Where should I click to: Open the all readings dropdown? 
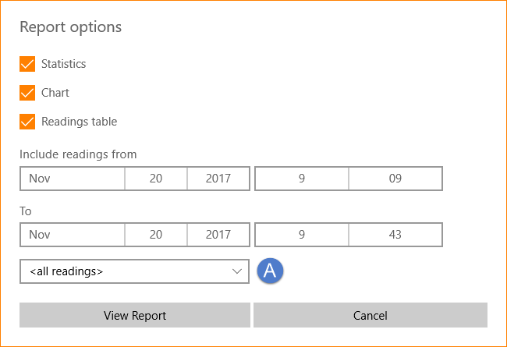(134, 271)
